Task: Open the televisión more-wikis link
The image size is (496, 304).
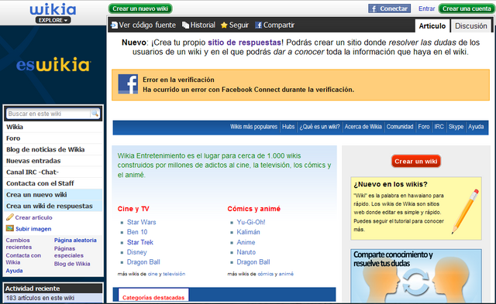Action: (x=174, y=274)
